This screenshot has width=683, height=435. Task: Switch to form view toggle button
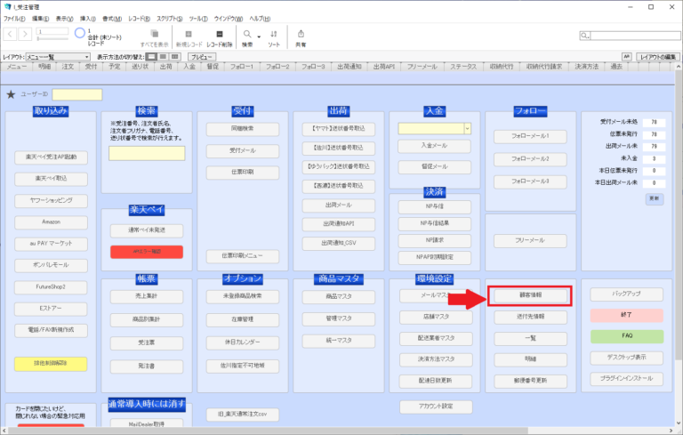(151, 56)
